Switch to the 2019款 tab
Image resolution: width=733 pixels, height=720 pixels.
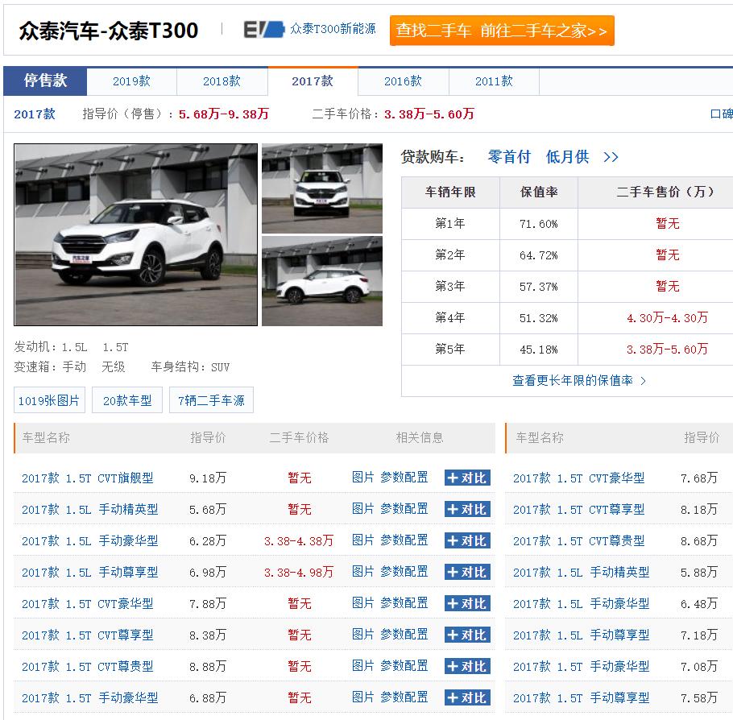point(131,81)
